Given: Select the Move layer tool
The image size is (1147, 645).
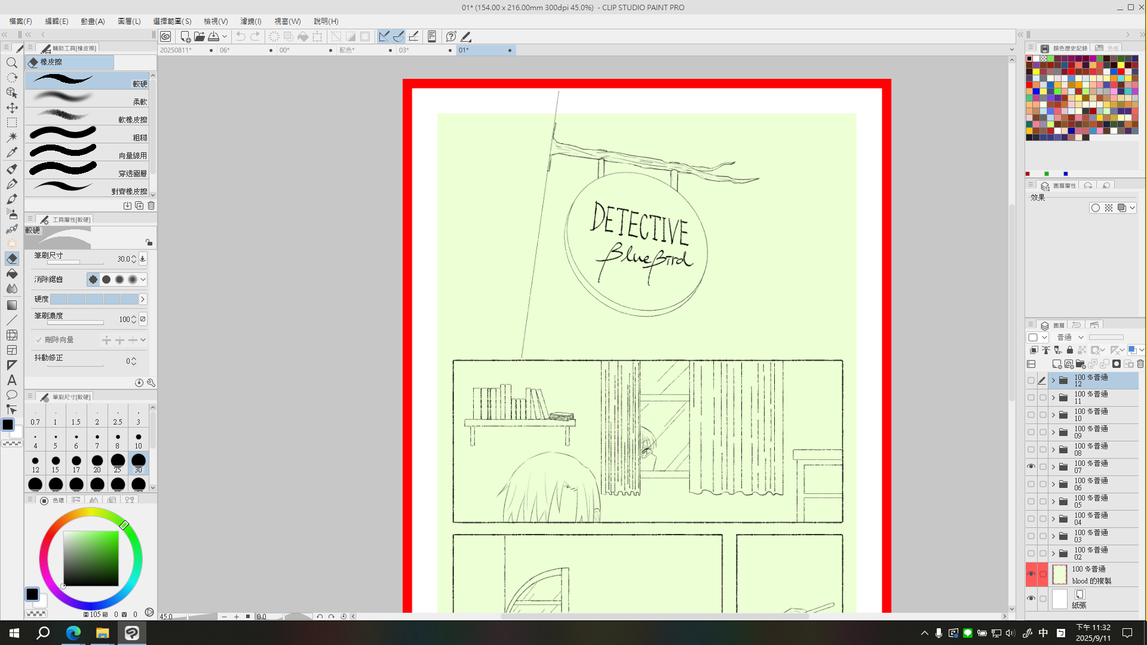Looking at the screenshot, I should point(11,107).
